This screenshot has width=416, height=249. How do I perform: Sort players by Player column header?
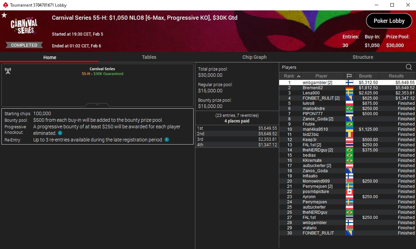[x=321, y=76]
